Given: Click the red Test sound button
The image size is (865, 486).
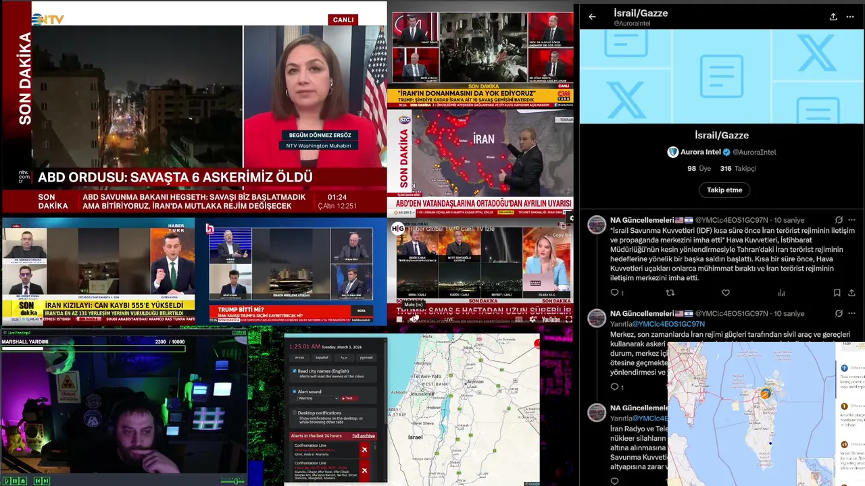Looking at the screenshot, I should pyautogui.click(x=349, y=398).
